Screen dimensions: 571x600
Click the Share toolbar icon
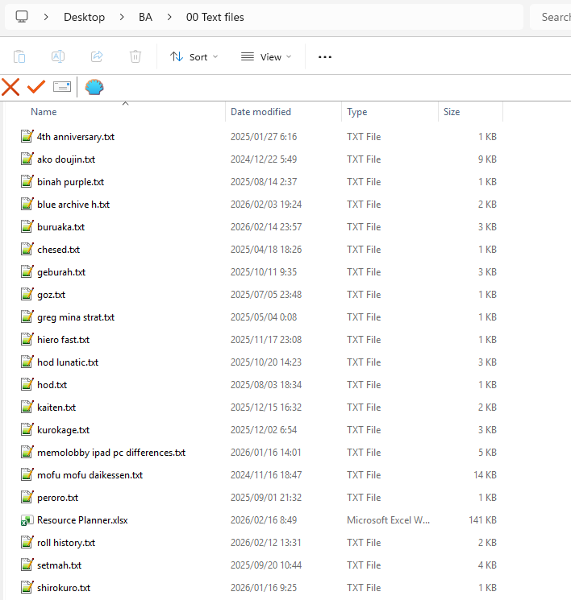[x=97, y=56]
